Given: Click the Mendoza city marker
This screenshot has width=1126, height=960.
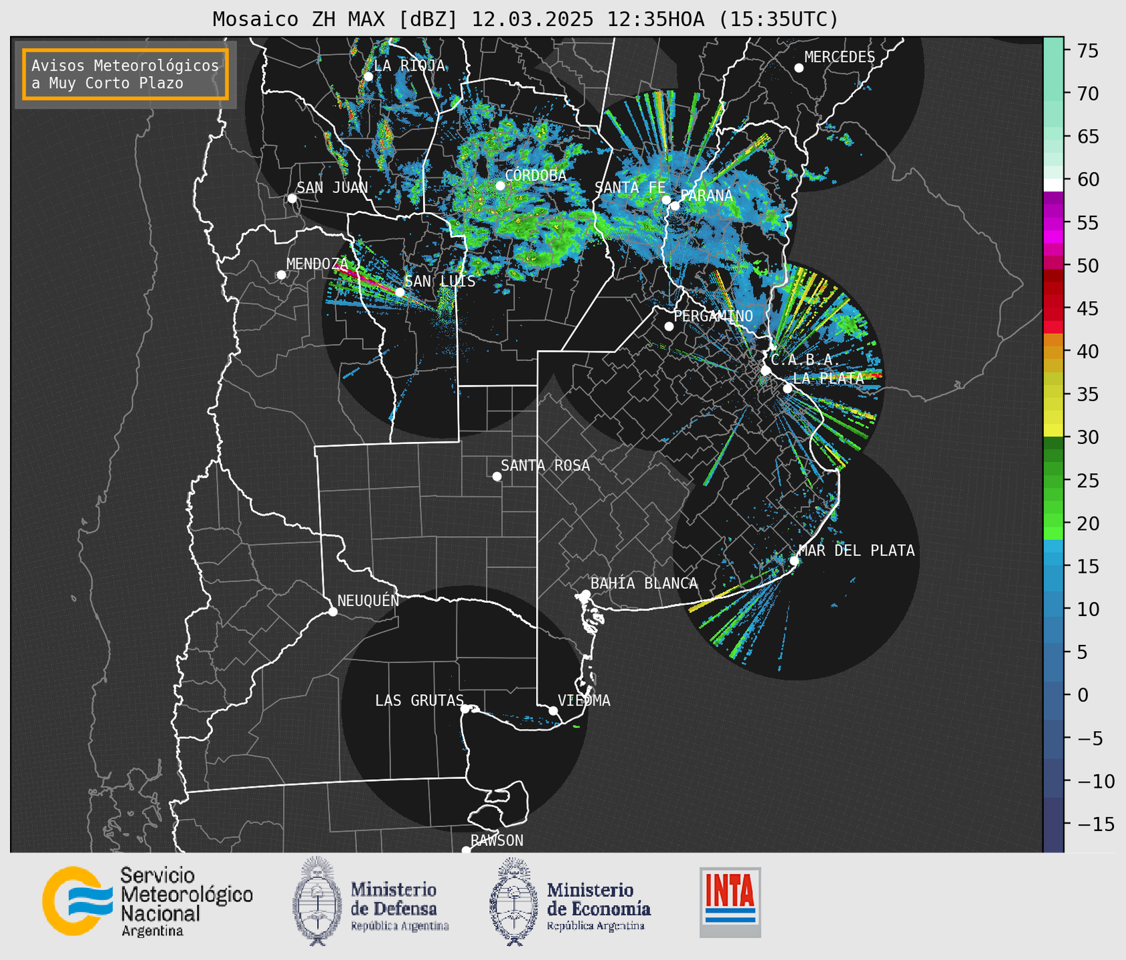Looking at the screenshot, I should coord(281,275).
